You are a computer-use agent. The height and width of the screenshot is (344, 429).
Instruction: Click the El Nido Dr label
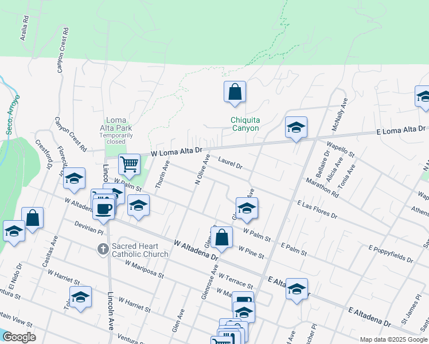[15, 277]
